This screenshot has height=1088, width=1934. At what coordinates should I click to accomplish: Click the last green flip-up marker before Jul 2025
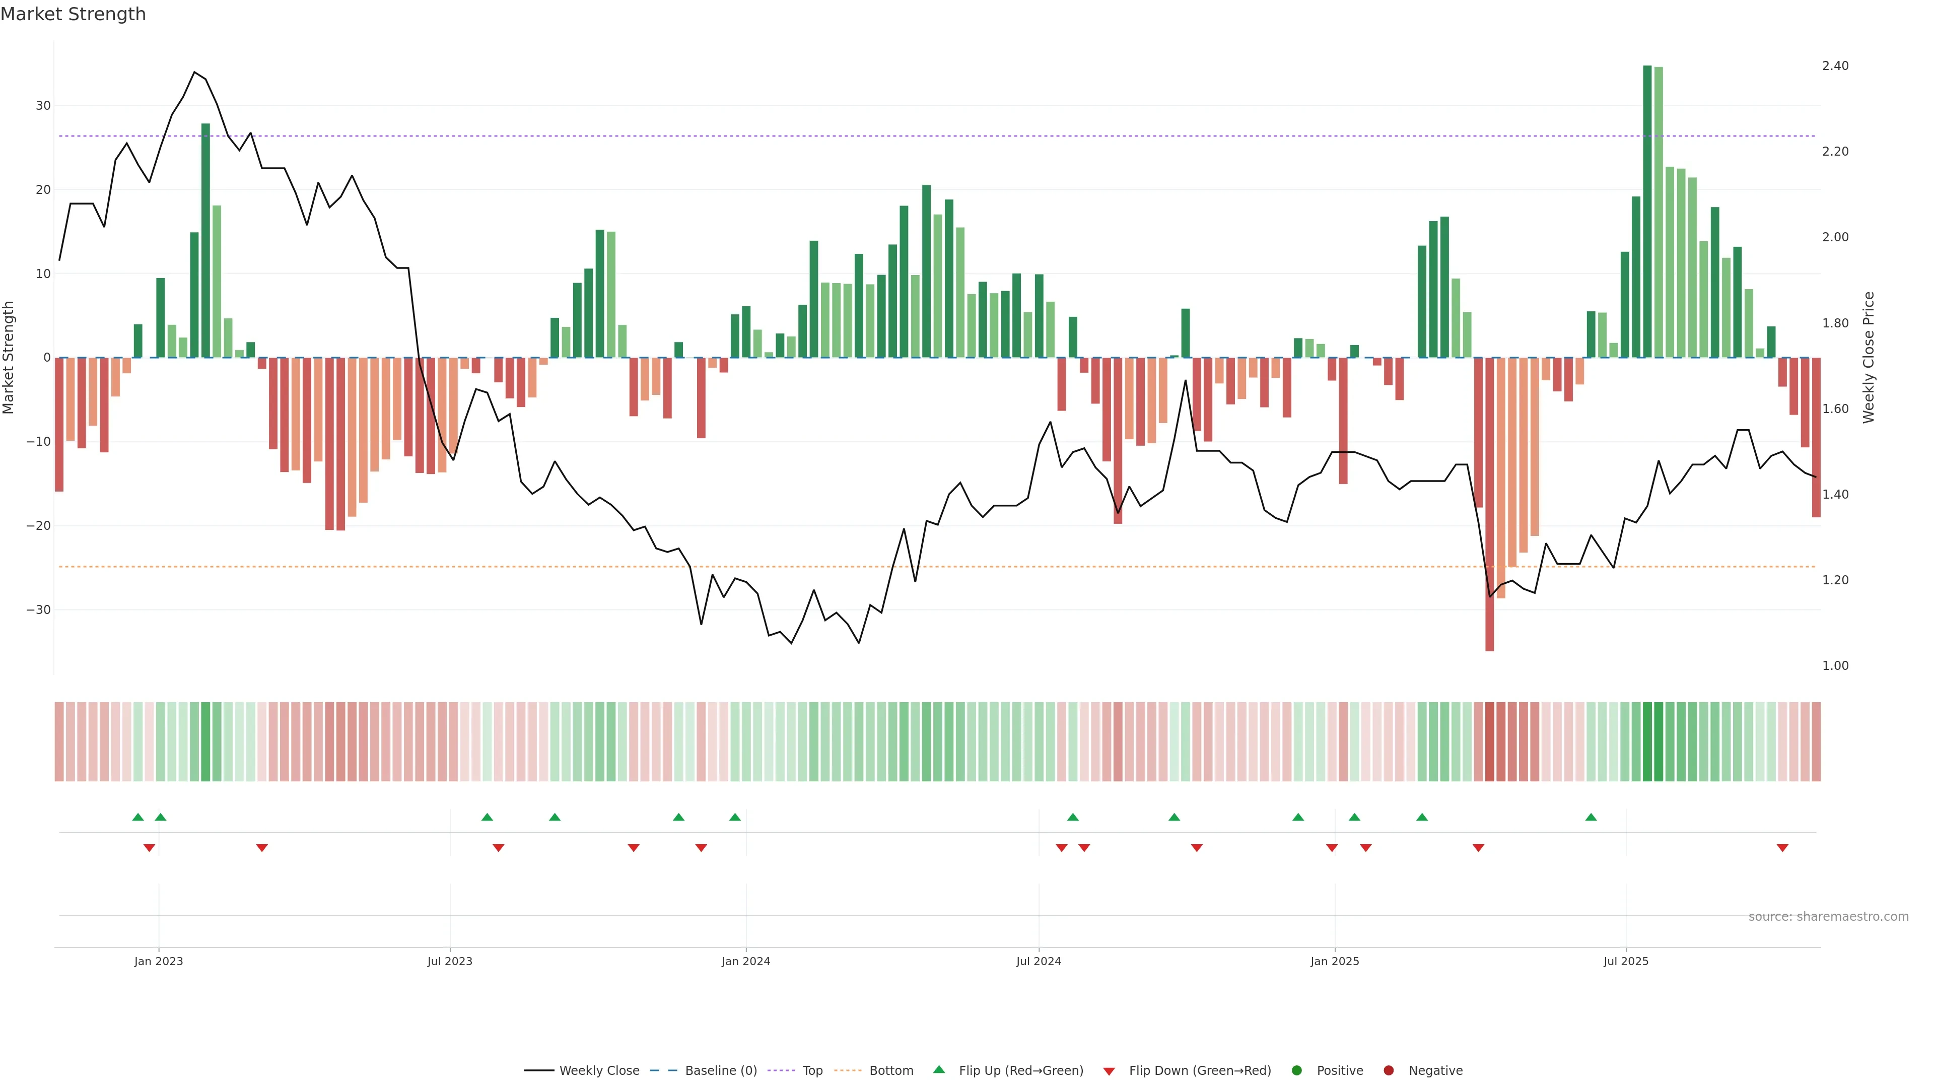pos(1591,817)
